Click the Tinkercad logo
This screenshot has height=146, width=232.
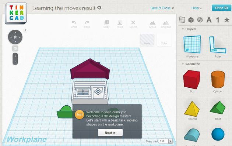tap(16, 13)
